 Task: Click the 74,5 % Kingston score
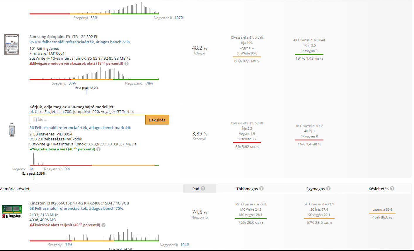pyautogui.click(x=200, y=212)
